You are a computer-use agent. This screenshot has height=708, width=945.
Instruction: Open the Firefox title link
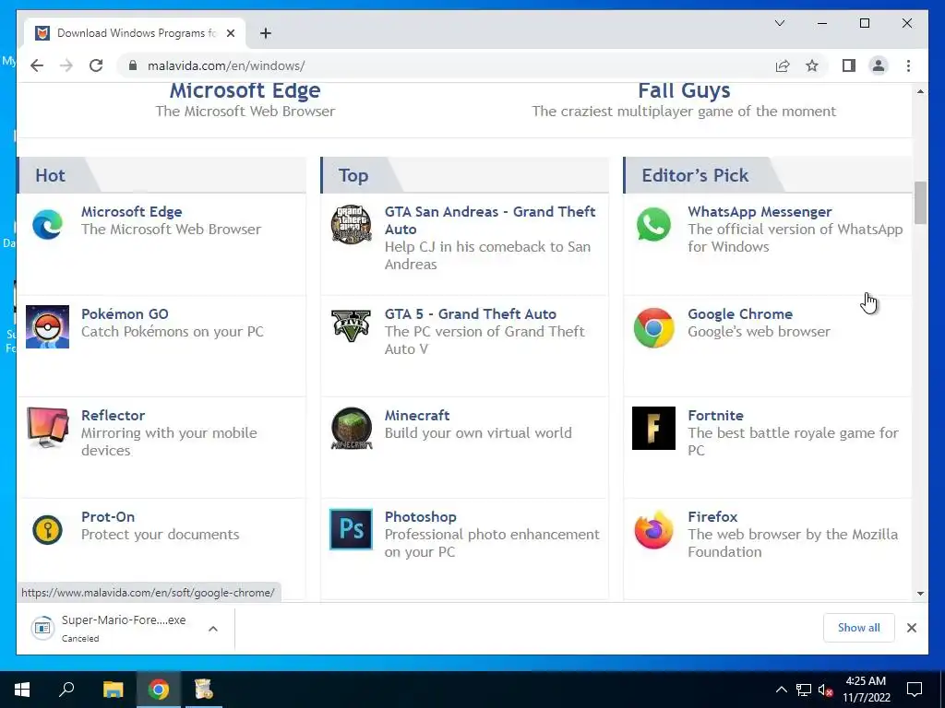click(x=712, y=516)
